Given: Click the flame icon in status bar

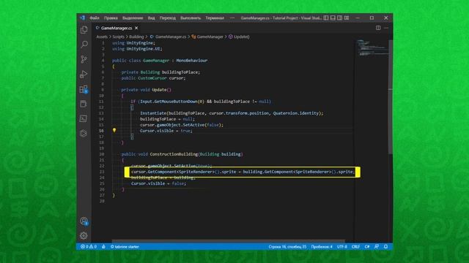Looking at the screenshot, I should coord(103,247).
